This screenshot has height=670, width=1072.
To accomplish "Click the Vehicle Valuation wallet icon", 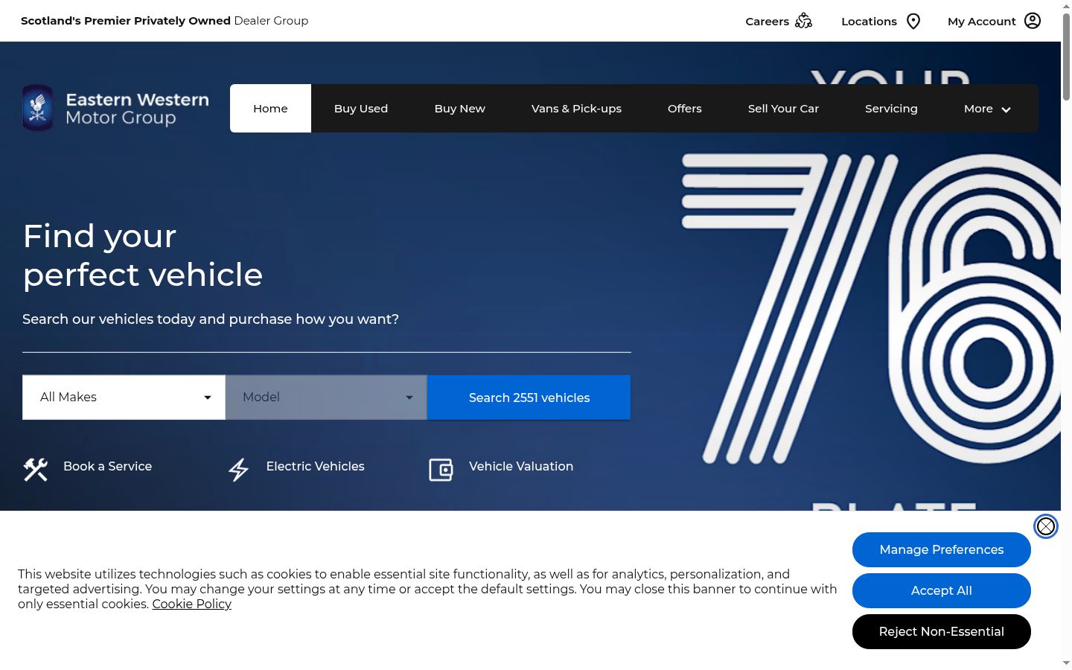I will coord(441,469).
